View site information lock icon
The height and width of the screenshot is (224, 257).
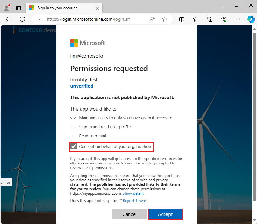40,19
